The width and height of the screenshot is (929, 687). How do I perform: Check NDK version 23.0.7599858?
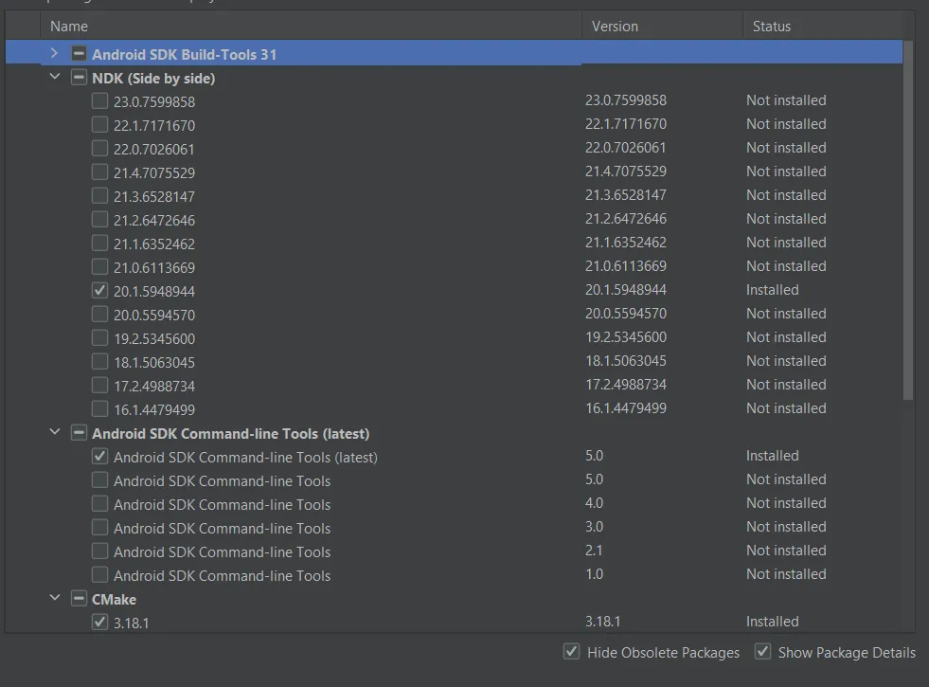99,100
